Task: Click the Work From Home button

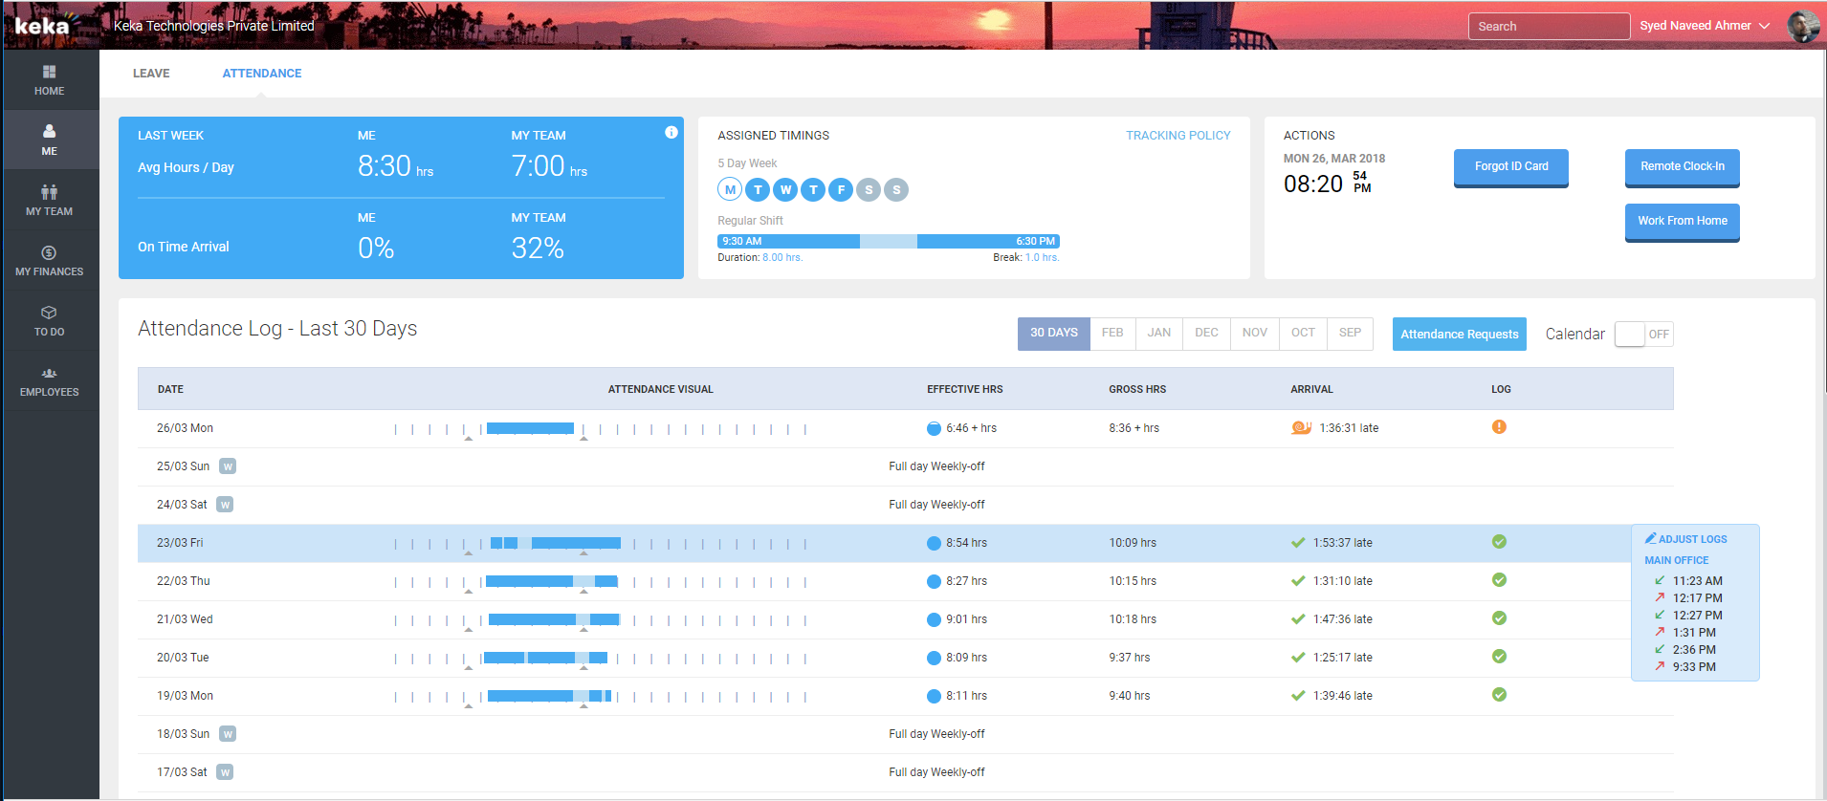Action: [1683, 222]
